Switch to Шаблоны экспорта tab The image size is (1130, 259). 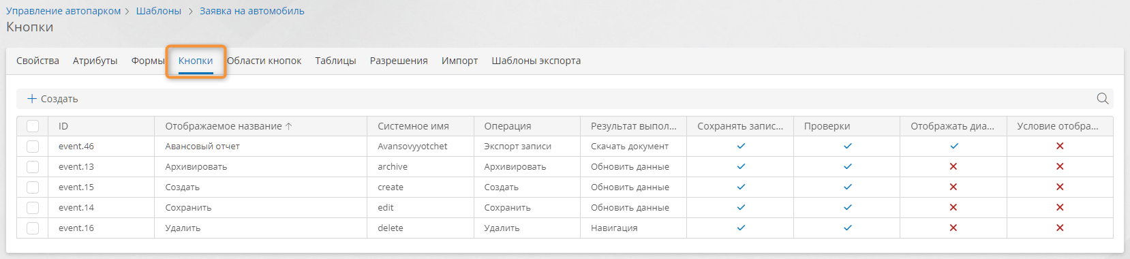coord(536,61)
